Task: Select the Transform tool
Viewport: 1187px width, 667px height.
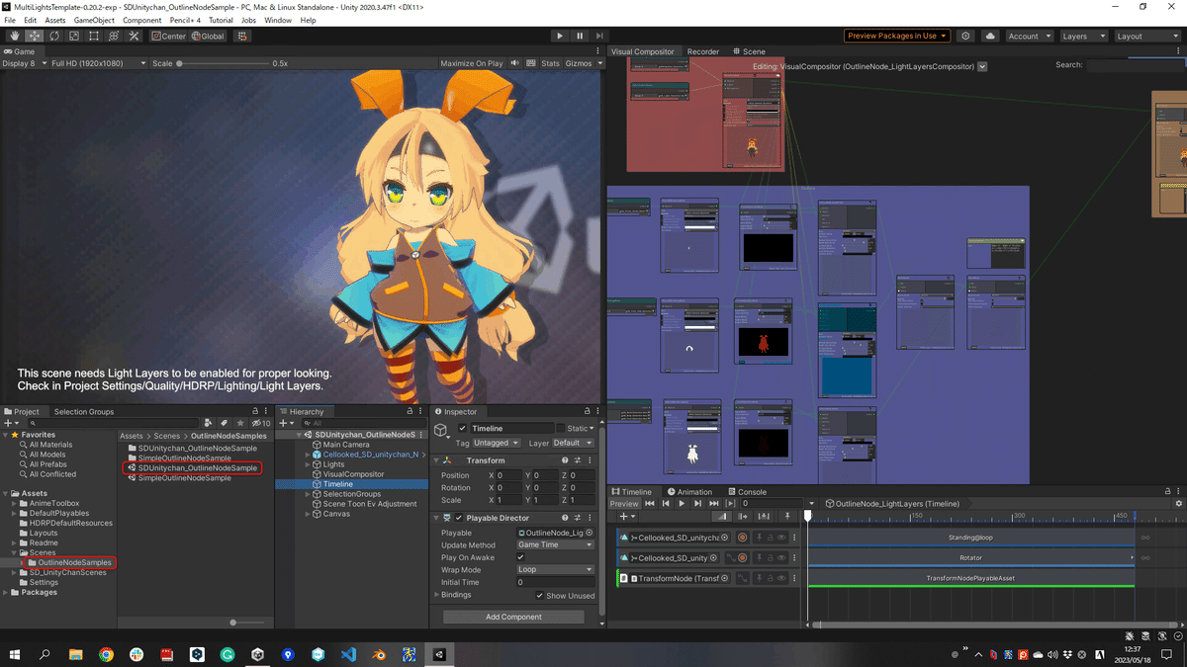Action: point(114,36)
